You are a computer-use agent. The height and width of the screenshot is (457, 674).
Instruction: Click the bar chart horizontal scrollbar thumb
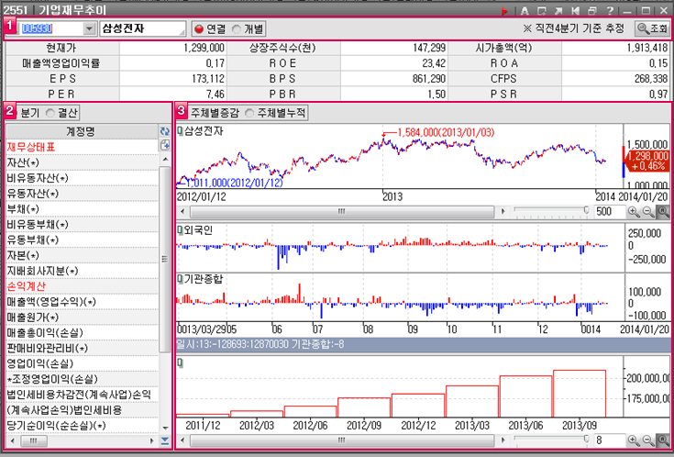point(342,440)
